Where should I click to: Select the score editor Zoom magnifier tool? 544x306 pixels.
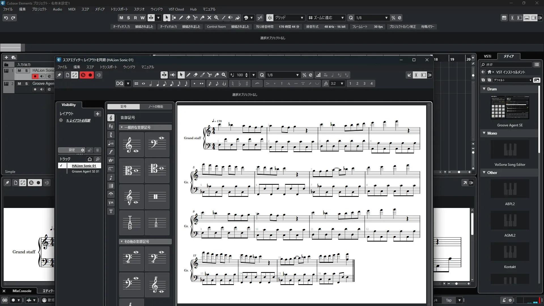coord(224,75)
